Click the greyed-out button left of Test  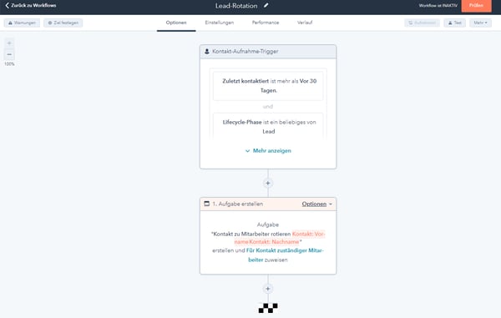point(422,23)
